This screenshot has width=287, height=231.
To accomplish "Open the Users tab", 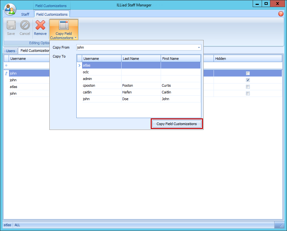I will point(11,51).
